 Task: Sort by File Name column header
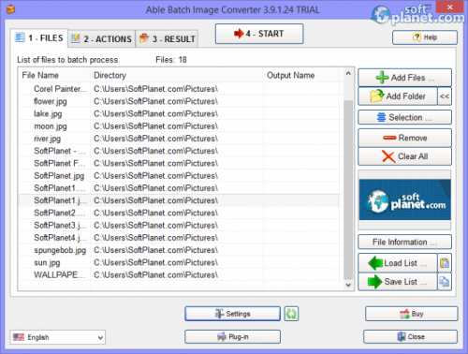[x=54, y=75]
